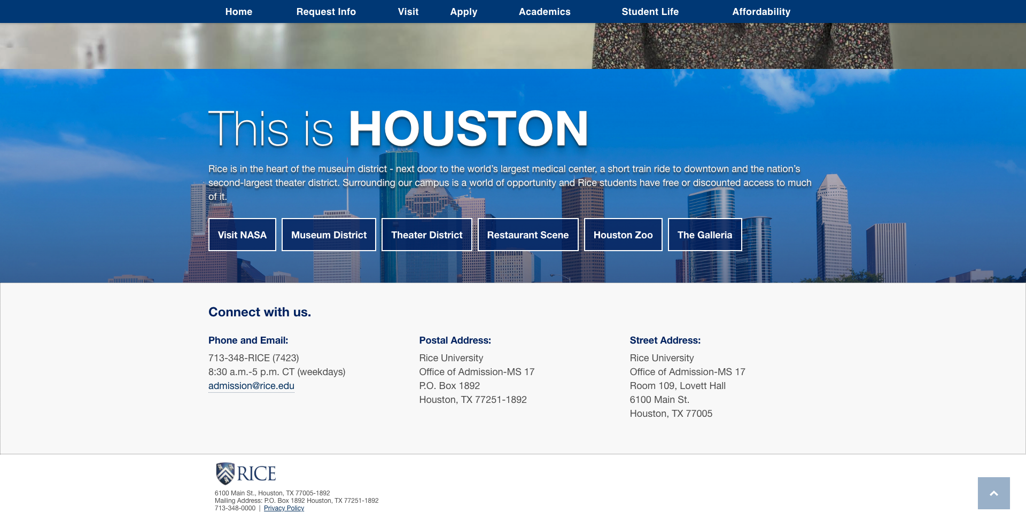Click the 'Street Address:' heading
Viewport: 1026px width, 513px height.
tap(665, 340)
